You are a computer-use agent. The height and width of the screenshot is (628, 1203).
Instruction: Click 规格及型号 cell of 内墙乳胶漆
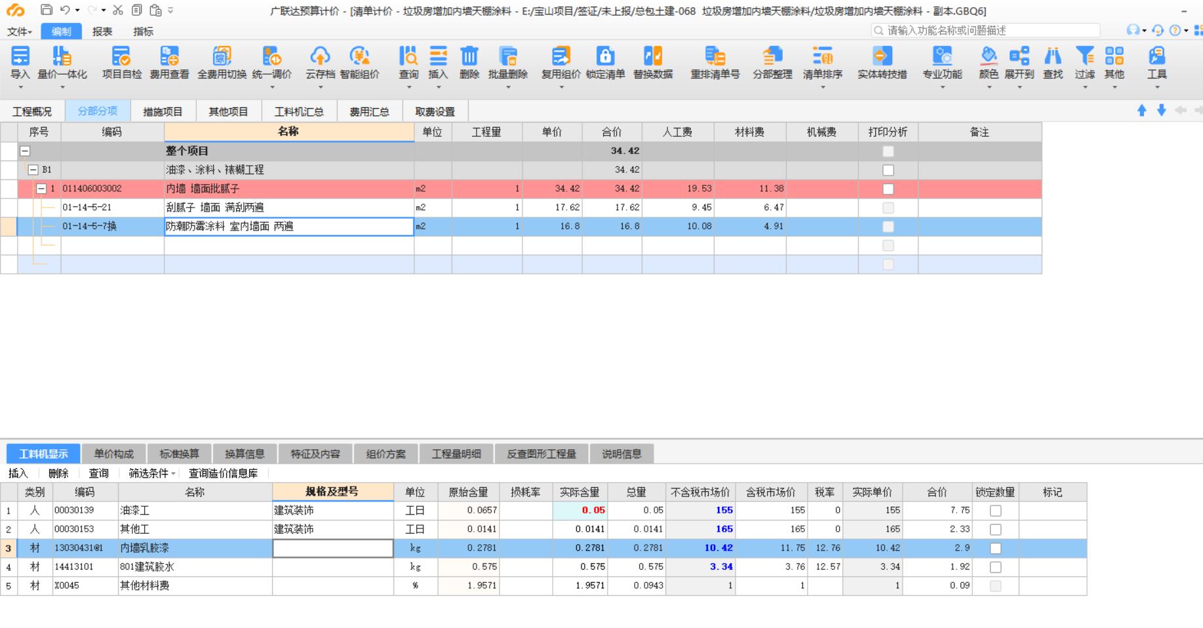333,548
